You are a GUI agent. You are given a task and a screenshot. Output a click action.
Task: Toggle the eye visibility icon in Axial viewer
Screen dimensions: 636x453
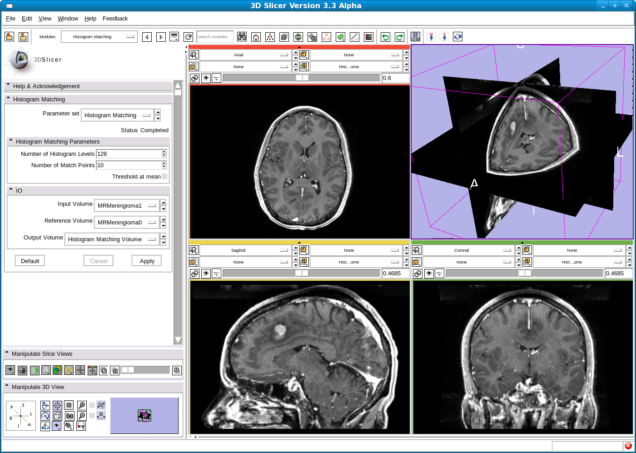[206, 78]
